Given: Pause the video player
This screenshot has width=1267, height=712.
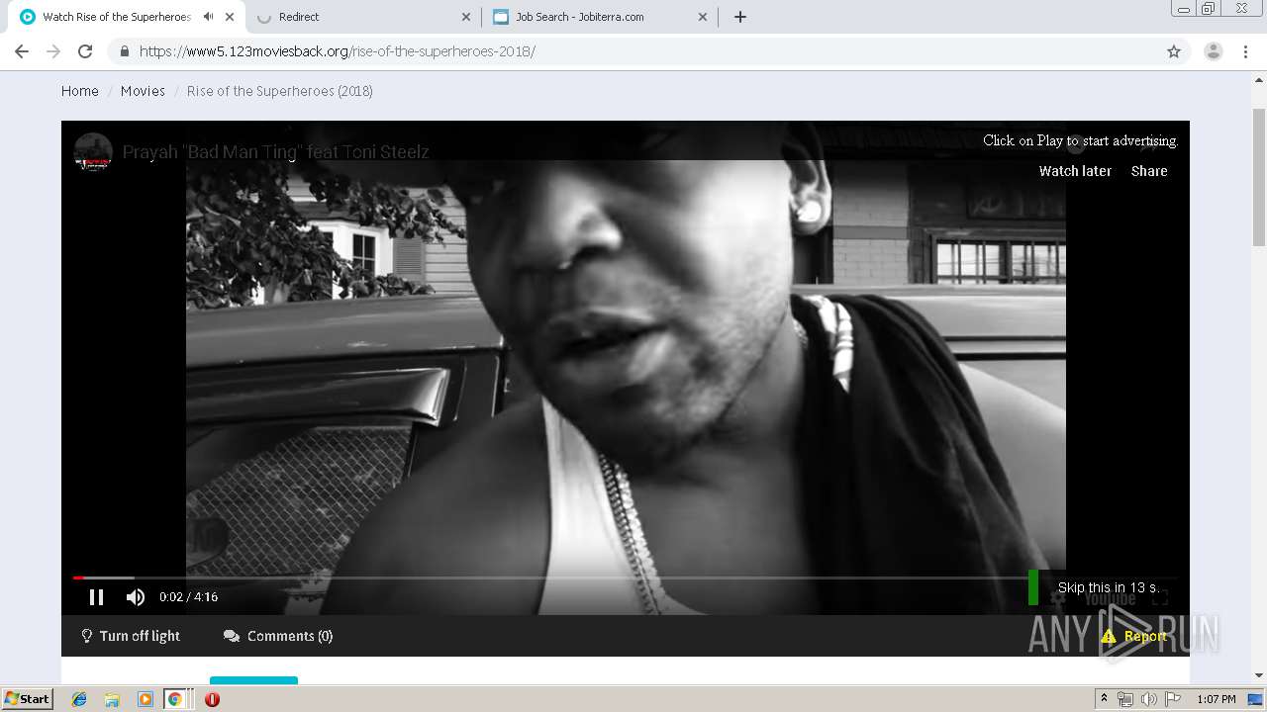Looking at the screenshot, I should [x=96, y=596].
